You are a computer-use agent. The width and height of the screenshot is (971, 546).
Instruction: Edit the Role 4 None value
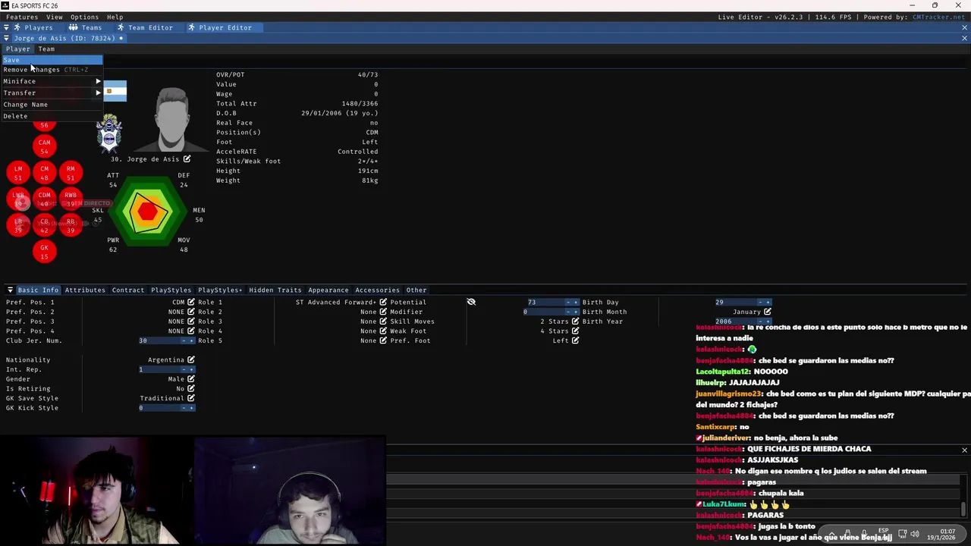pos(383,331)
